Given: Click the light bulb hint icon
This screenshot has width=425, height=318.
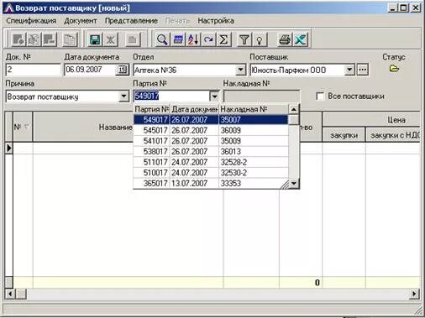Looking at the screenshot, I should [260, 39].
